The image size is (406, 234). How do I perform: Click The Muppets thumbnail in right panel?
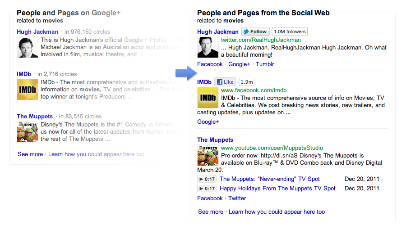coord(208,155)
